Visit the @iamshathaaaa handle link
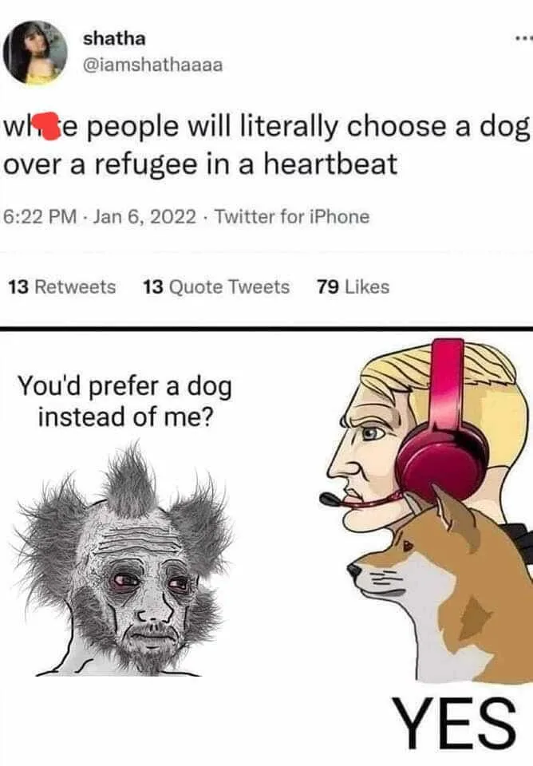533x766 pixels. coord(153,65)
